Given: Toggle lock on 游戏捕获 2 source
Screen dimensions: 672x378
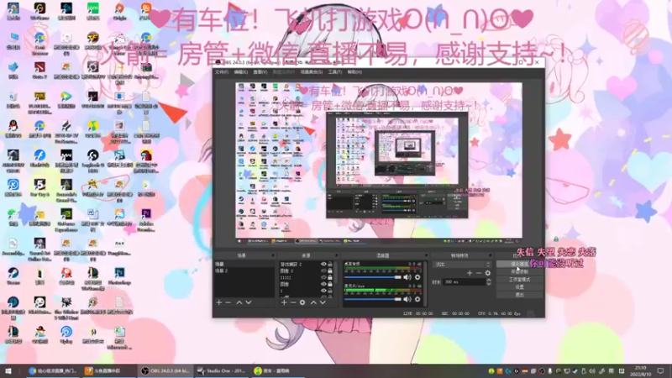Looking at the screenshot, I should [330, 265].
